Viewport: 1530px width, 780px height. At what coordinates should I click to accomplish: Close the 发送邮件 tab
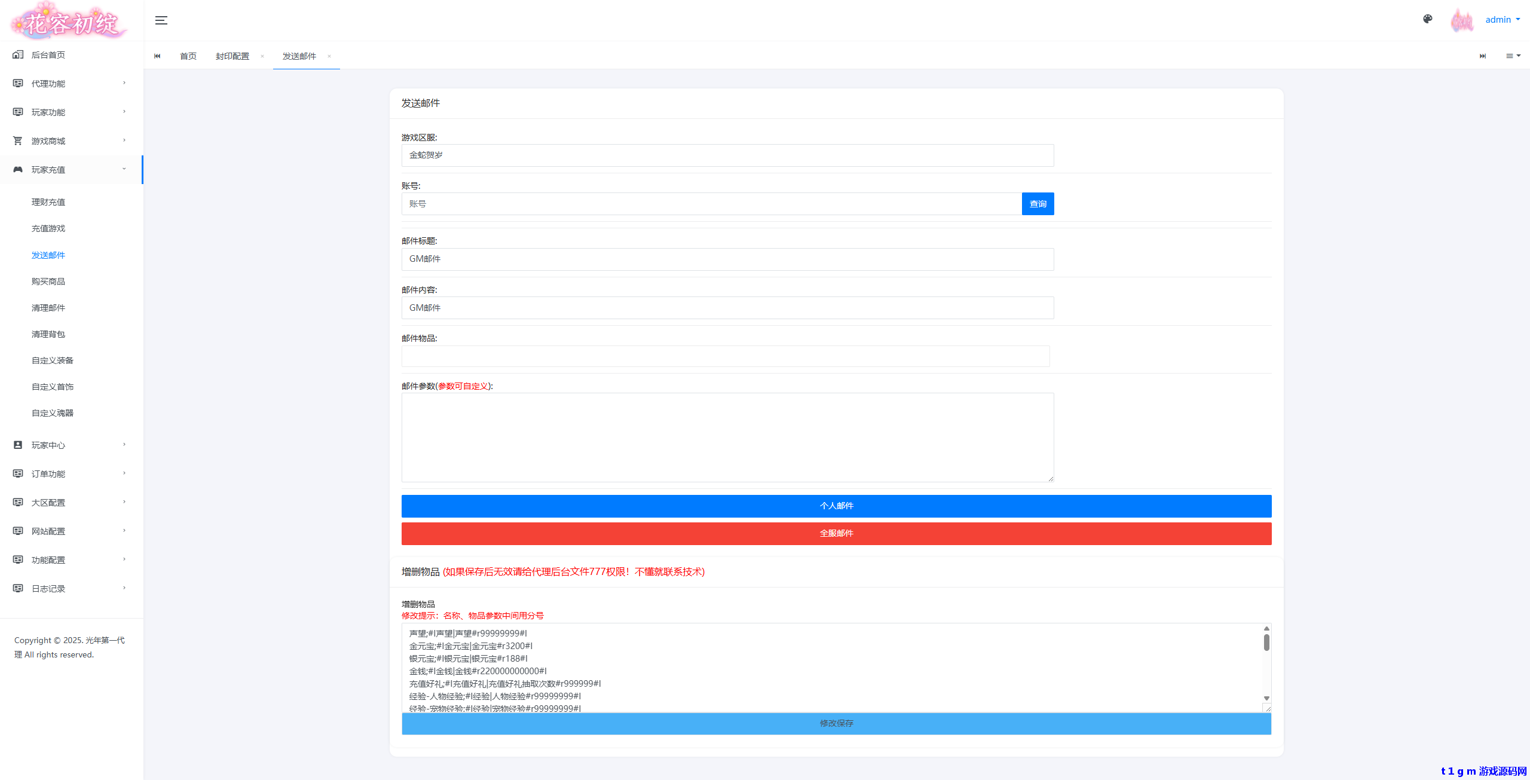[x=329, y=56]
